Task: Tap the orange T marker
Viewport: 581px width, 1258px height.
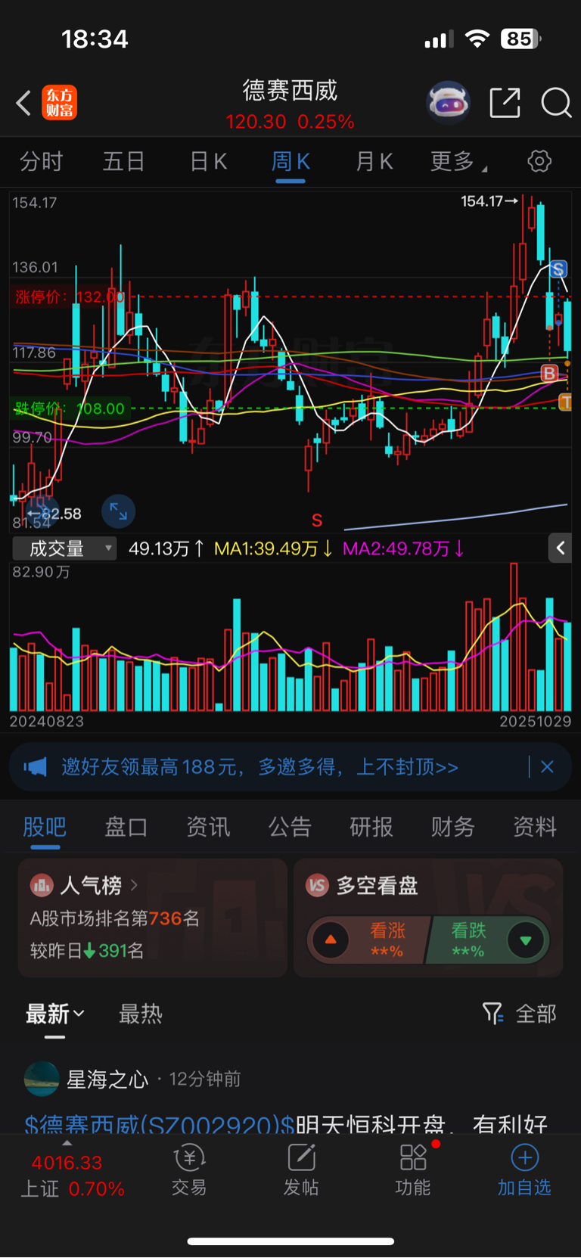Action: click(565, 402)
